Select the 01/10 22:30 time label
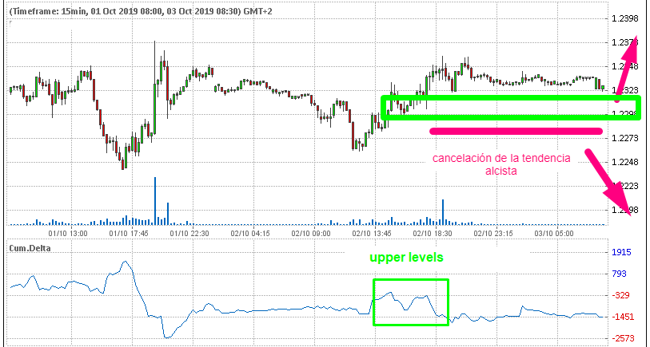The height and width of the screenshot is (347, 650). [x=189, y=233]
